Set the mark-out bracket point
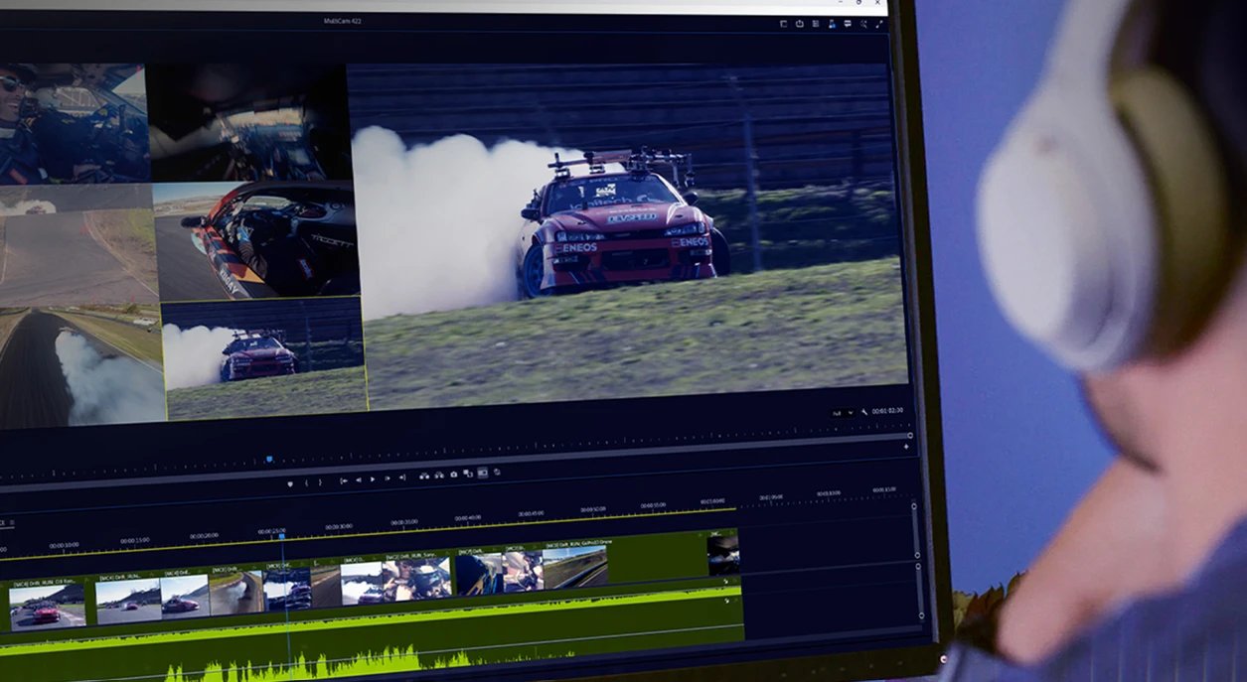The height and width of the screenshot is (682, 1247). [320, 482]
